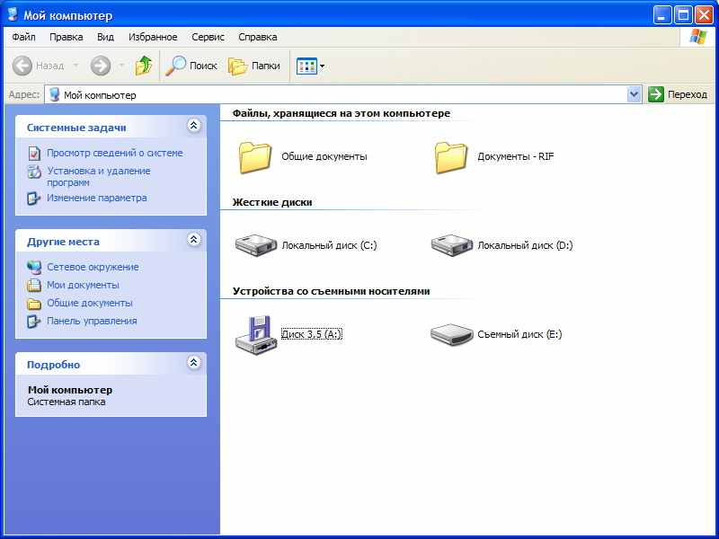This screenshot has width=719, height=539.
Task: Select Local Disk (D:) drive icon
Action: (452, 245)
